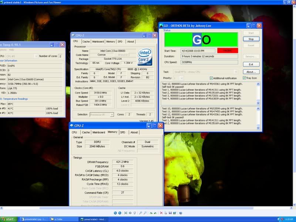Viewport: 296px width, 222px height.
Task: Click the Stop button in ORTHOS
Action: point(251,39)
